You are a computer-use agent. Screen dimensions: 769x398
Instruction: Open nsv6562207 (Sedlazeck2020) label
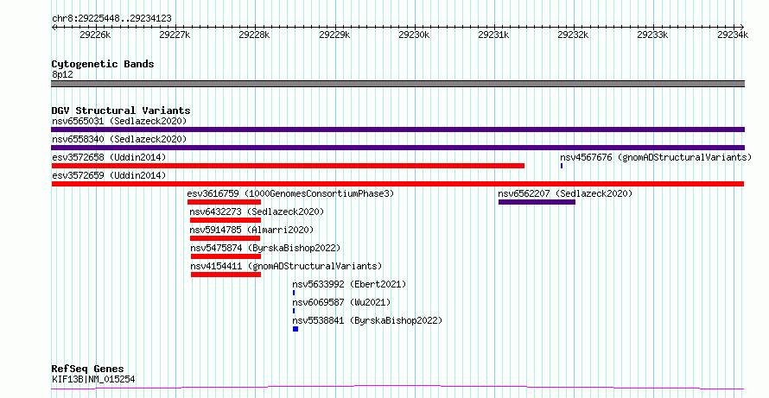click(565, 193)
